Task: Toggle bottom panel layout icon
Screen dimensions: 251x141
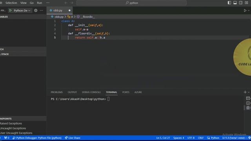Action: [235, 3]
